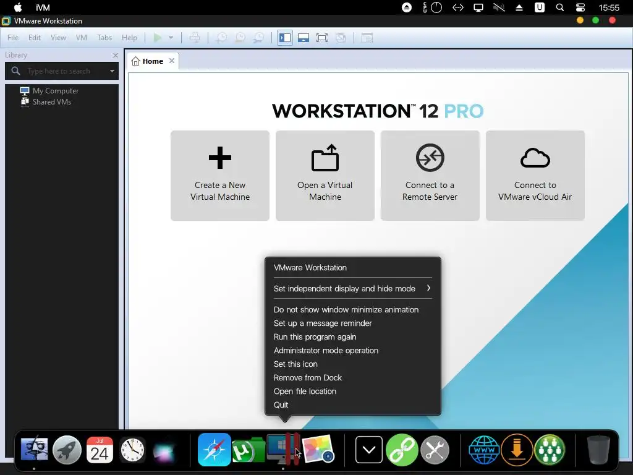This screenshot has height=475, width=633.
Task: Open the power options dropdown arrow
Action: [171, 38]
